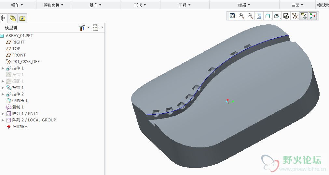The height and width of the screenshot is (175, 329).
Task: Click the spin center triad on model
Action: pyautogui.click(x=229, y=101)
